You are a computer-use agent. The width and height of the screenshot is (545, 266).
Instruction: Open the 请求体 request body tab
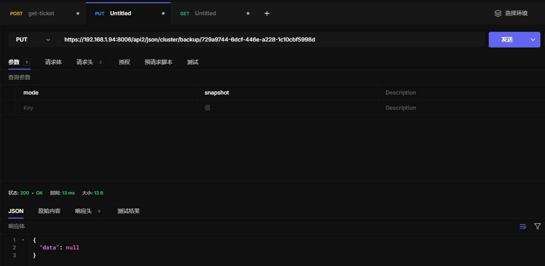[53, 62]
